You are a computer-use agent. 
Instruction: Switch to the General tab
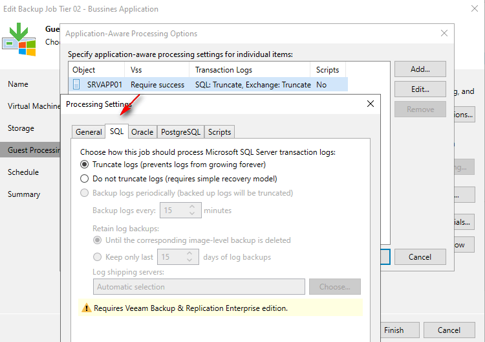tap(89, 131)
